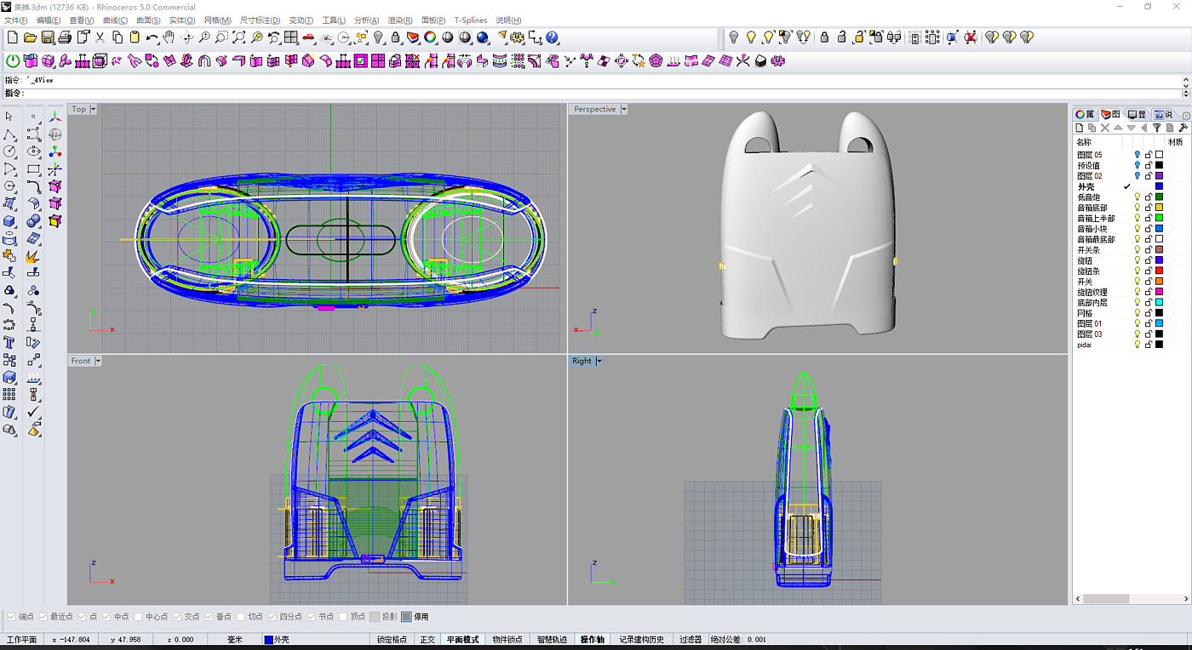The height and width of the screenshot is (650, 1192).
Task: Click the green T-Splines power icon
Action: tap(13, 60)
